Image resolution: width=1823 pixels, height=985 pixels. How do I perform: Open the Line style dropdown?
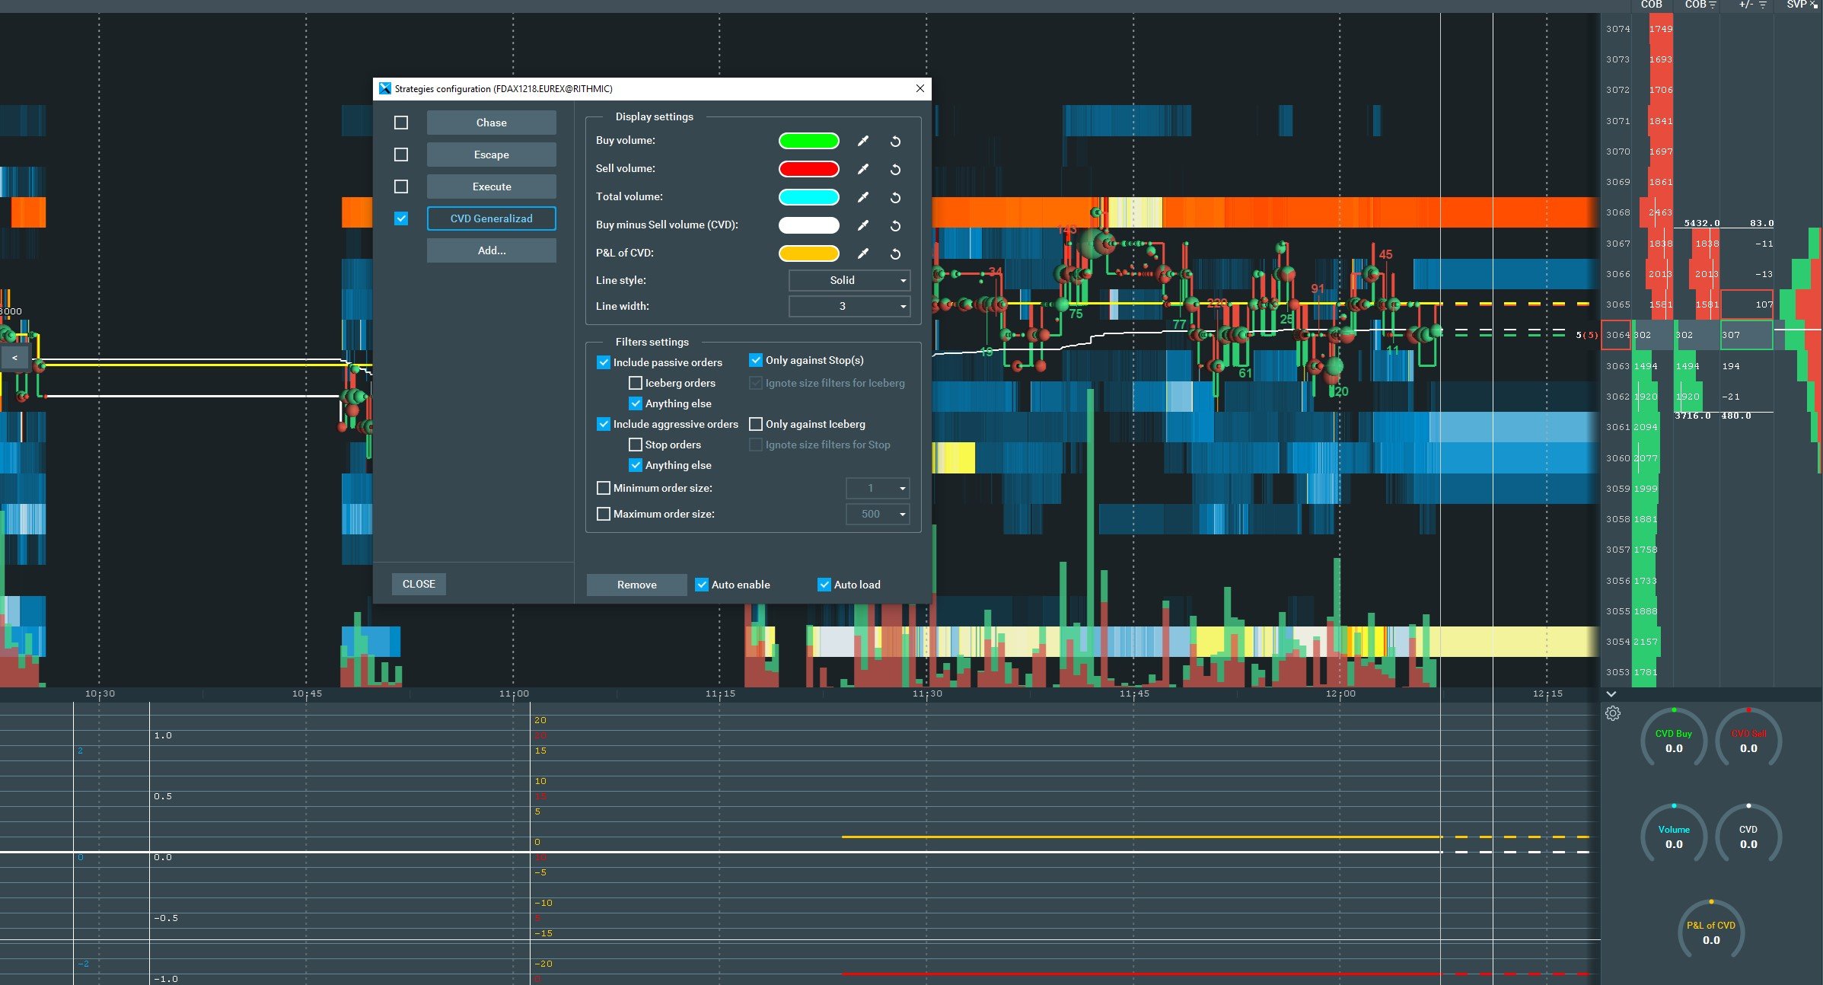(x=849, y=280)
